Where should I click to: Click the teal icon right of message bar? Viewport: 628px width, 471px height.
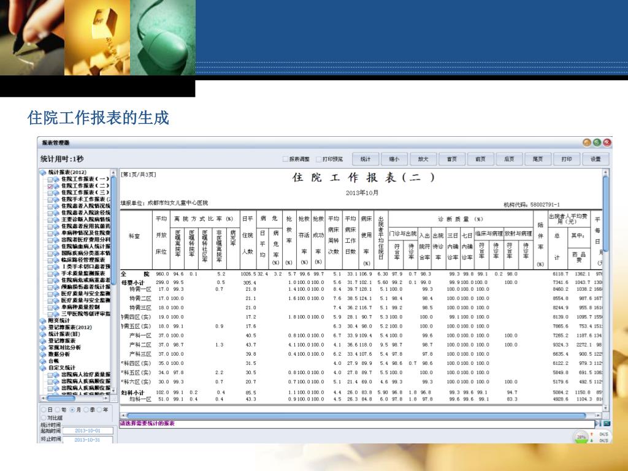[607, 423]
